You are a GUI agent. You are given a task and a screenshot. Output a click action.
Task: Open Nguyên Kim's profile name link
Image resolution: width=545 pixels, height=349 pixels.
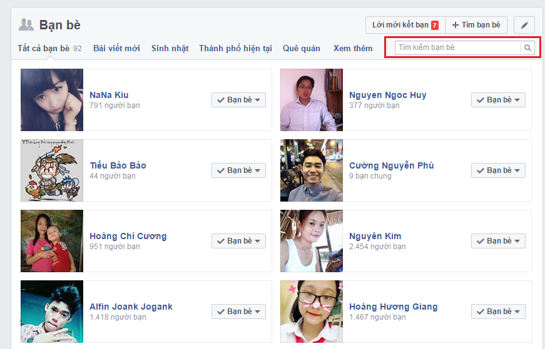375,236
